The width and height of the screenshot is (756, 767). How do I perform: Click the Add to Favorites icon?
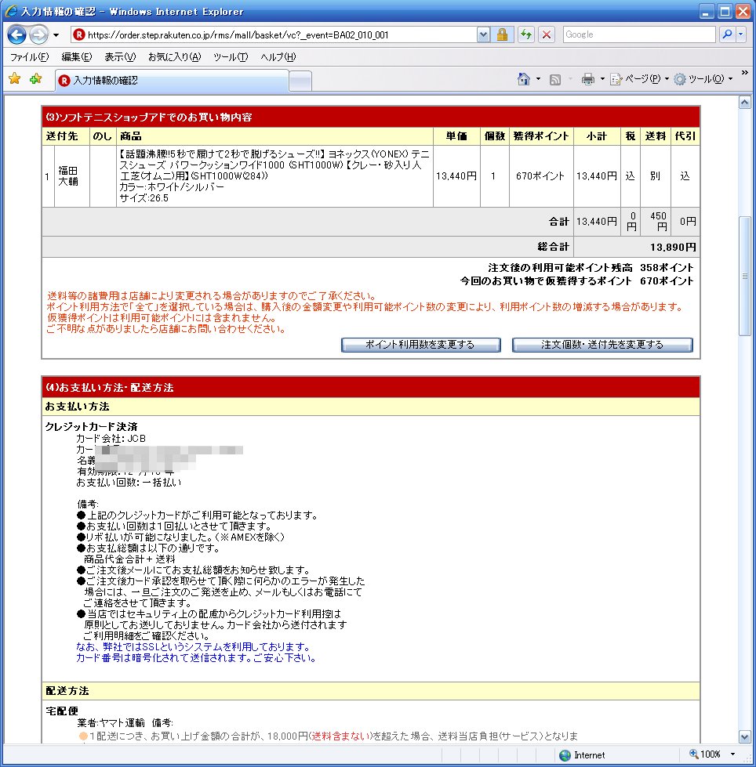click(35, 79)
